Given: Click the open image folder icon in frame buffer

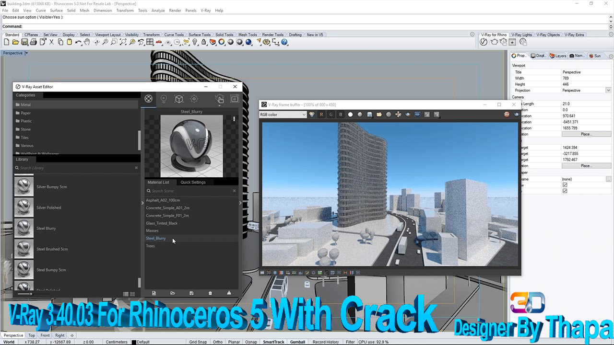Looking at the screenshot, I should (379, 115).
